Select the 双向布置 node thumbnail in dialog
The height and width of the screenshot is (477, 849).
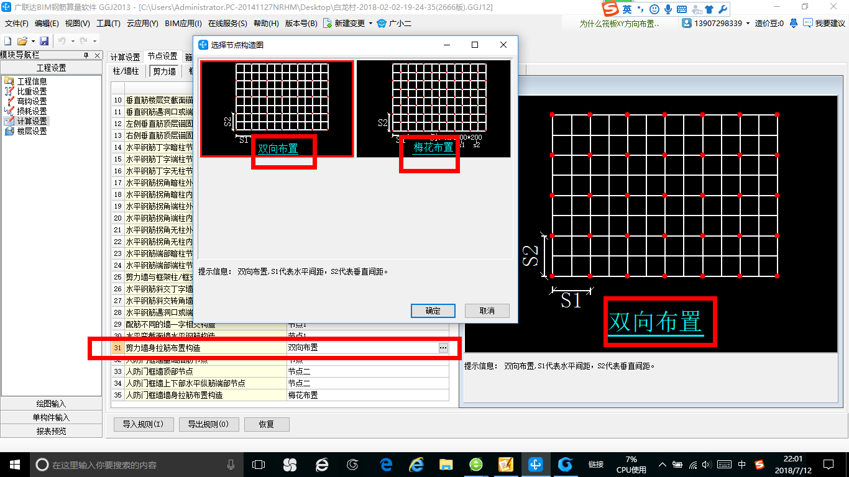click(277, 109)
